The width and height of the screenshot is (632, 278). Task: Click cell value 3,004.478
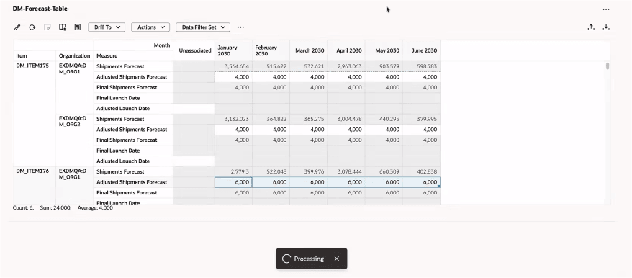[x=349, y=119]
